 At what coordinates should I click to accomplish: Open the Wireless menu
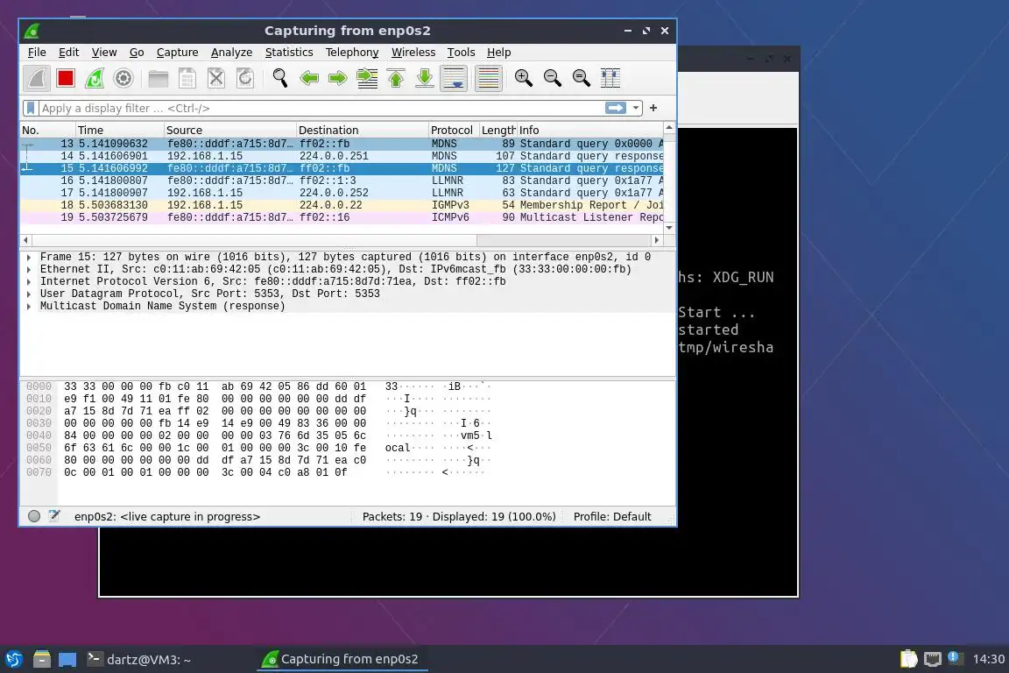413,53
